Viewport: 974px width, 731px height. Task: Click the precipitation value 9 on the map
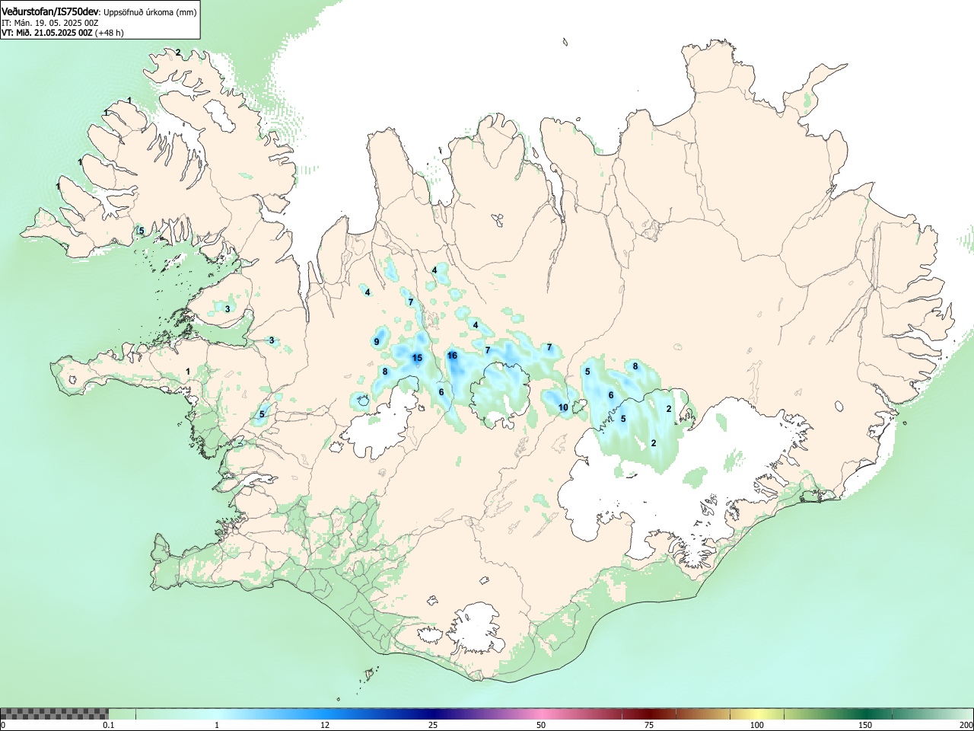[x=377, y=342]
